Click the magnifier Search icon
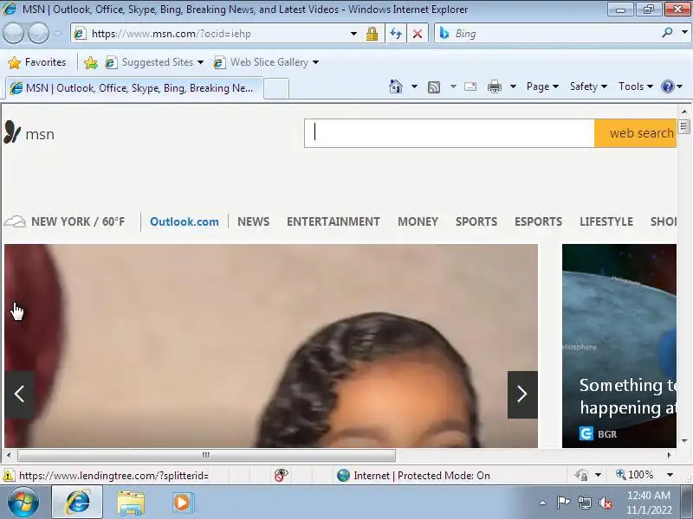Viewport: 693px width, 519px height. tap(667, 33)
